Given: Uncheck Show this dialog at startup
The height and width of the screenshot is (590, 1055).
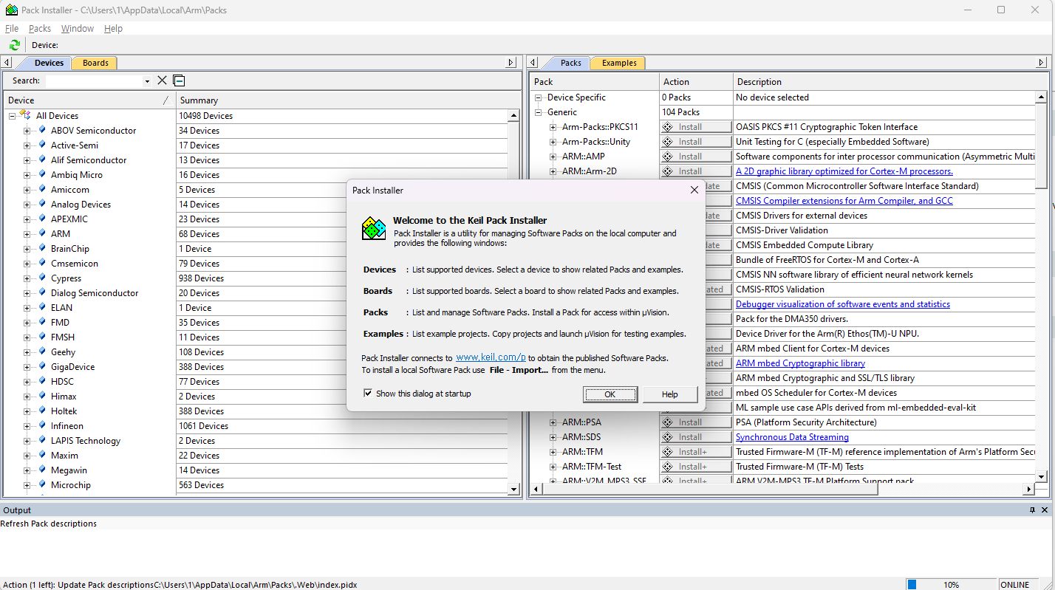Looking at the screenshot, I should point(368,394).
